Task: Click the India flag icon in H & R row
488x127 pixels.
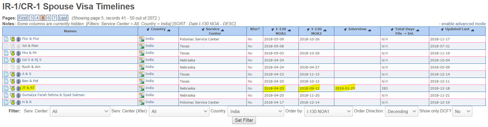Action: tap(141, 102)
